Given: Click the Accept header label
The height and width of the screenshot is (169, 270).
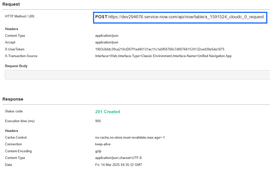Looking at the screenshot, I should [x=10, y=42].
